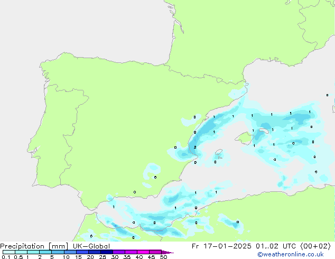Choose the 25–30 mm dark blue swatch
The width and height of the screenshot is (335, 259).
pyautogui.click(x=106, y=252)
